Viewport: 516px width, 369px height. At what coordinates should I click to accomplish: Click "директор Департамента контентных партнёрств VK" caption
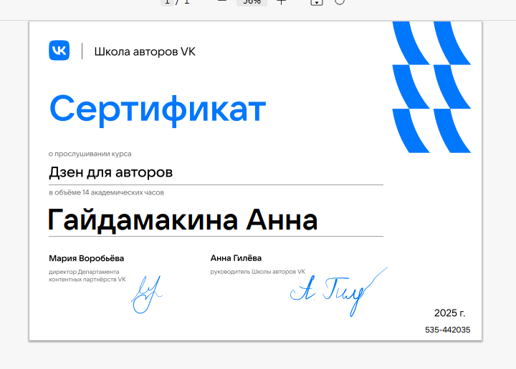[87, 276]
